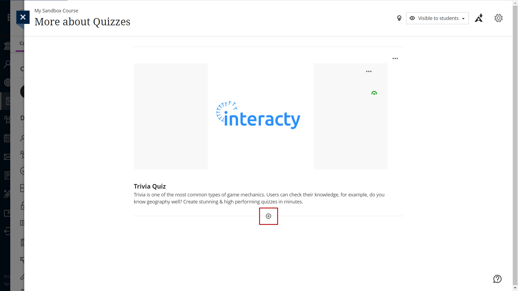The image size is (518, 291).
Task: Toggle course visibility eye icon
Action: 412,18
